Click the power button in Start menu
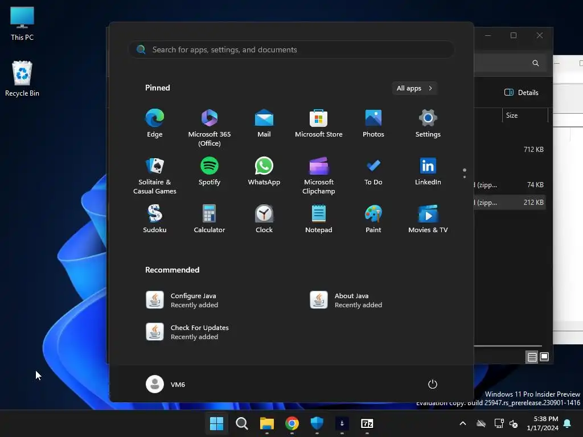 click(x=433, y=384)
